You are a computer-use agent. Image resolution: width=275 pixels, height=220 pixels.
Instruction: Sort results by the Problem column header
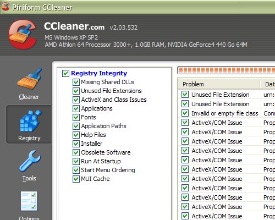219,84
